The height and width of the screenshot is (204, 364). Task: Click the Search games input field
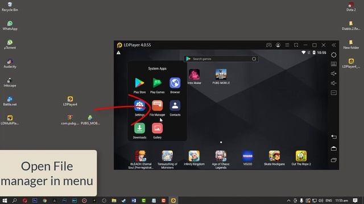221,59
